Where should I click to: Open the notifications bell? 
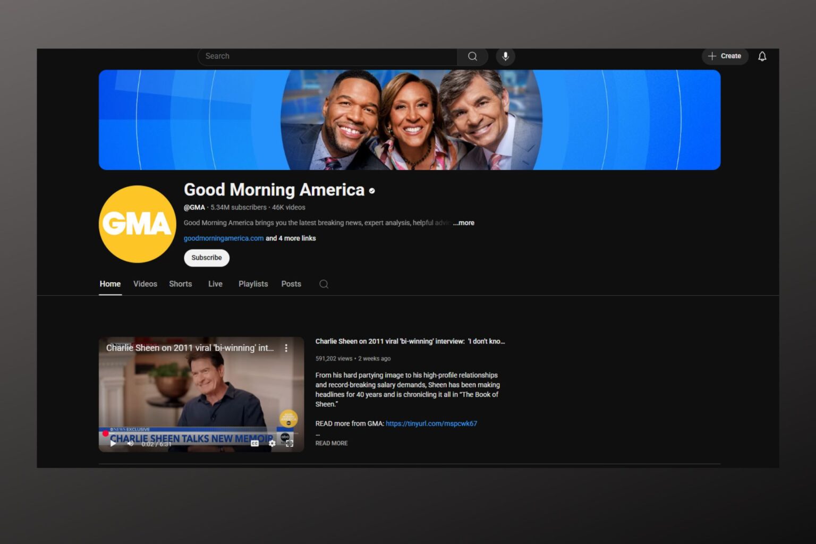pyautogui.click(x=762, y=56)
